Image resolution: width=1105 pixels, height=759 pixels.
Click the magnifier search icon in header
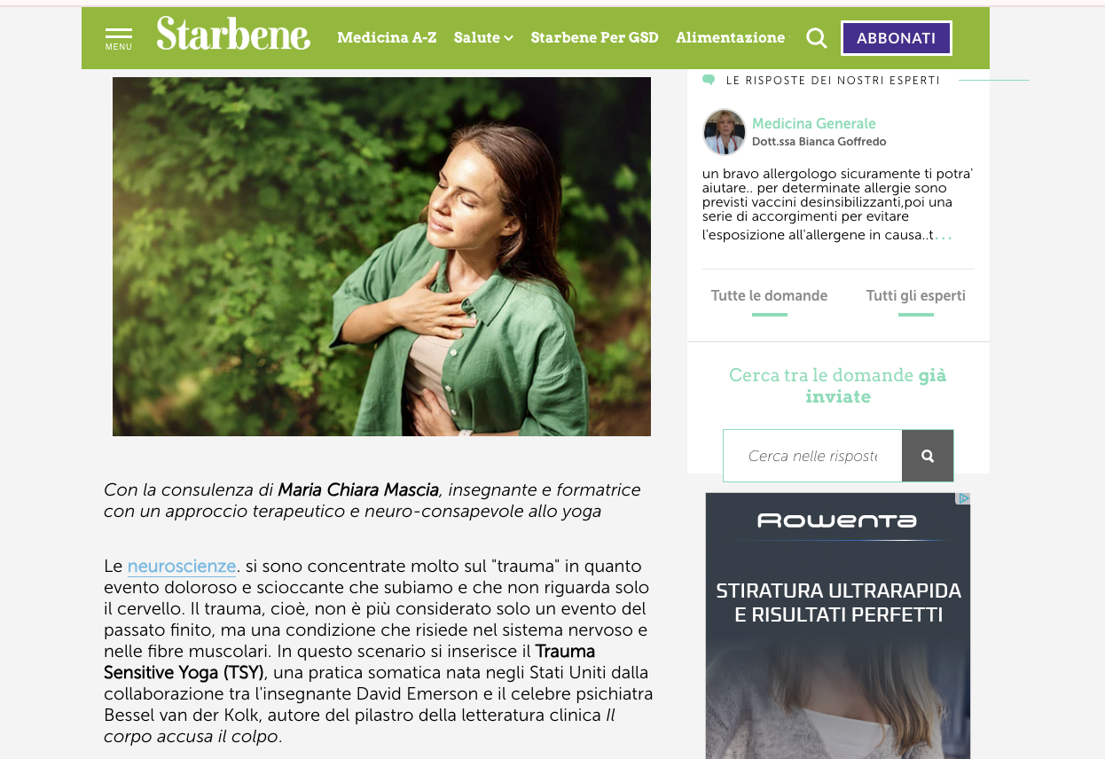816,38
